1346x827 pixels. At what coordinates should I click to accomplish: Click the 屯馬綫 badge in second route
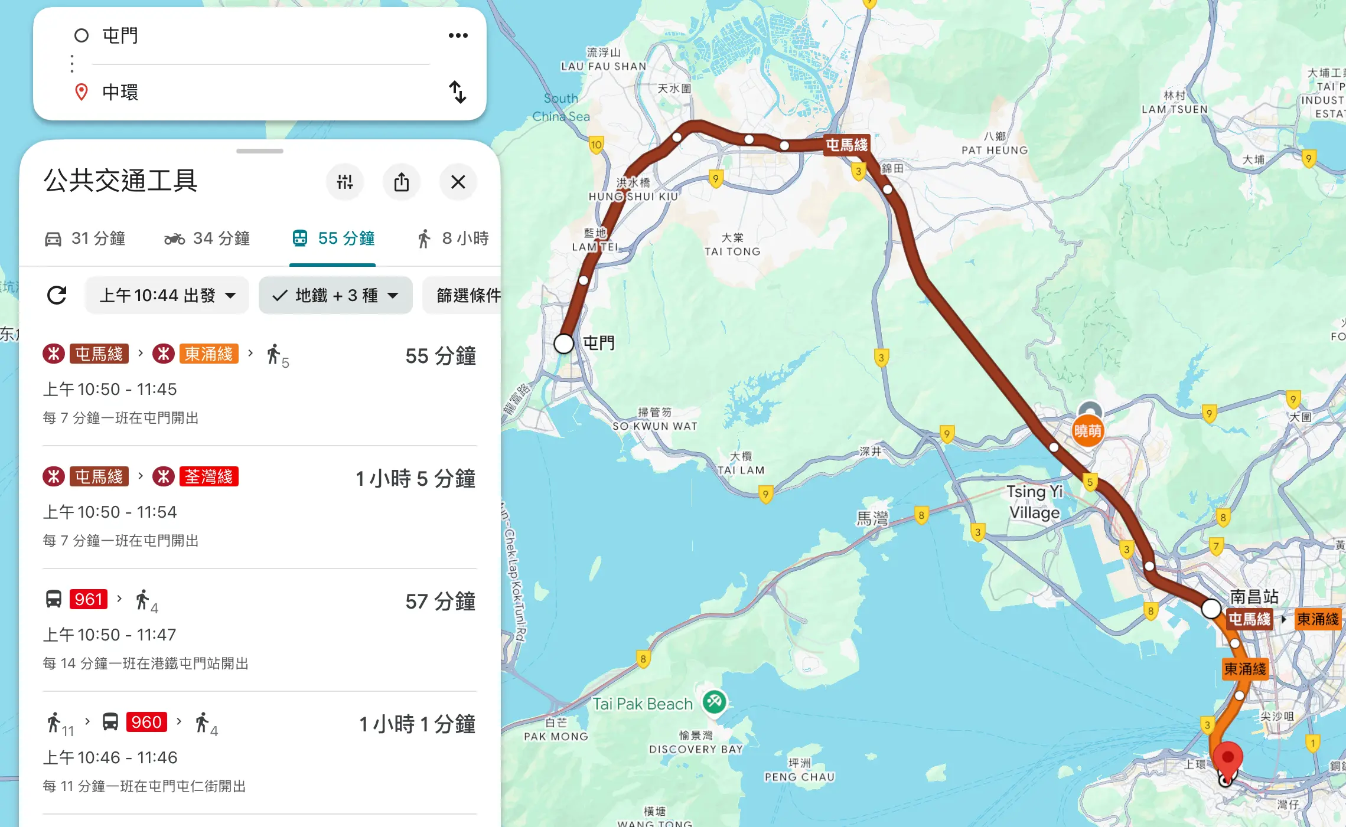point(99,476)
